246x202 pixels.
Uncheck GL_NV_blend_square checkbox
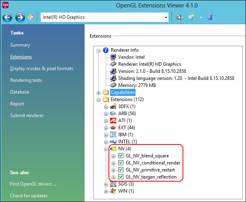click(121, 156)
